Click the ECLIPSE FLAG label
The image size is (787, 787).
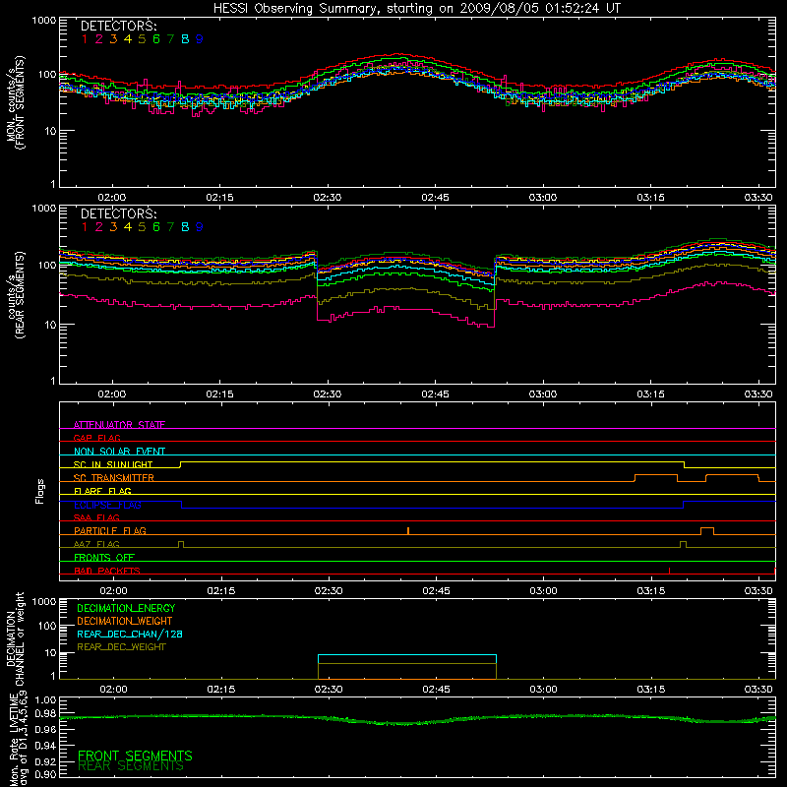click(107, 505)
